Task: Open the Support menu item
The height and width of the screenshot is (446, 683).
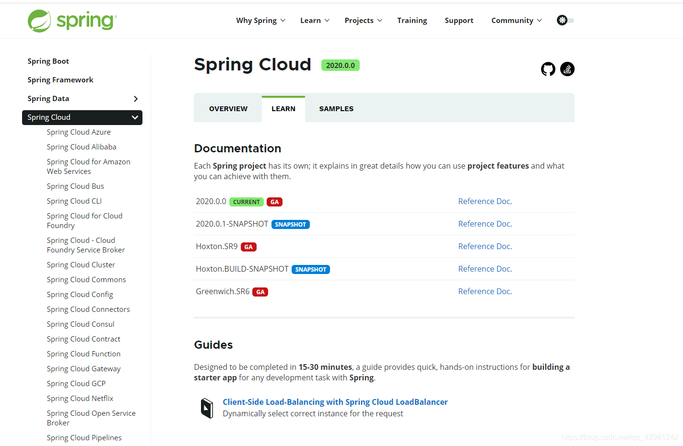Action: click(459, 20)
